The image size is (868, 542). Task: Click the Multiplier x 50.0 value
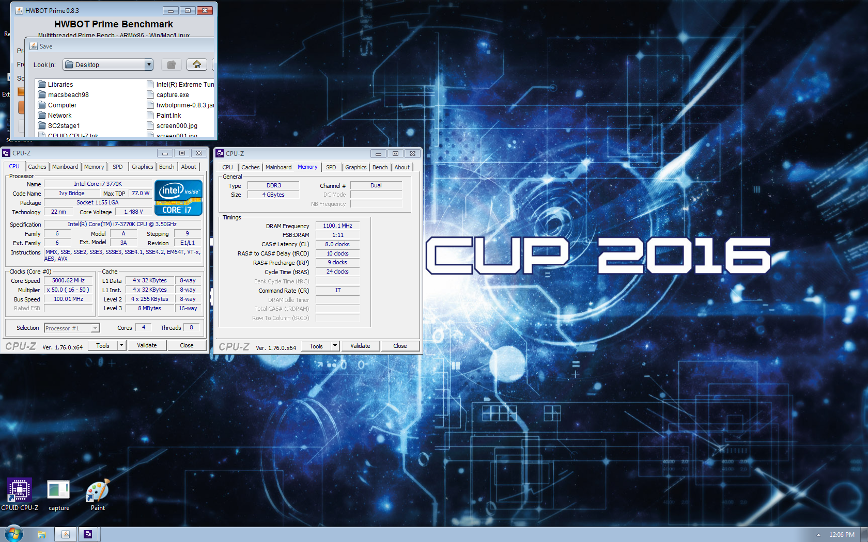pos(68,290)
